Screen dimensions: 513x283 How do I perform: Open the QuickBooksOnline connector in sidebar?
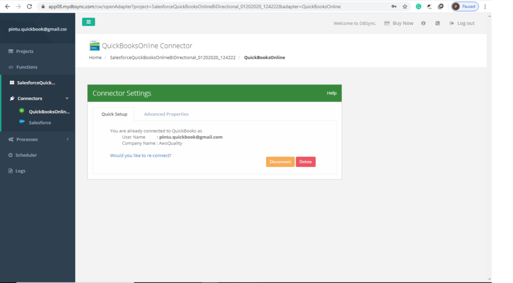coord(49,112)
